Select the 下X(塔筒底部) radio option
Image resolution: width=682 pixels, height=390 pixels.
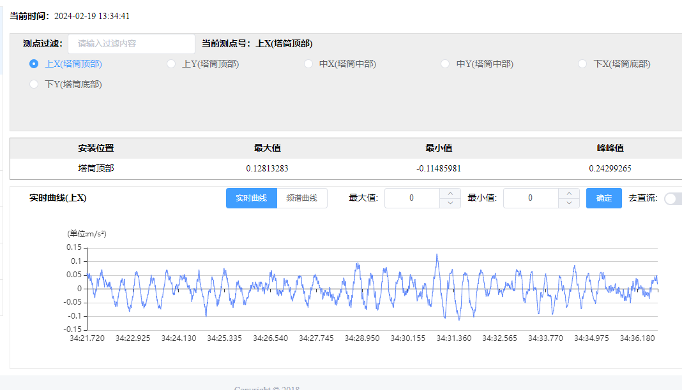tap(582, 64)
